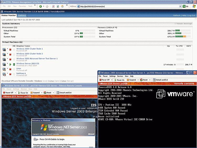Click Power On in Server 2003 IIS console
The image size is (197, 148).
coord(23,93)
